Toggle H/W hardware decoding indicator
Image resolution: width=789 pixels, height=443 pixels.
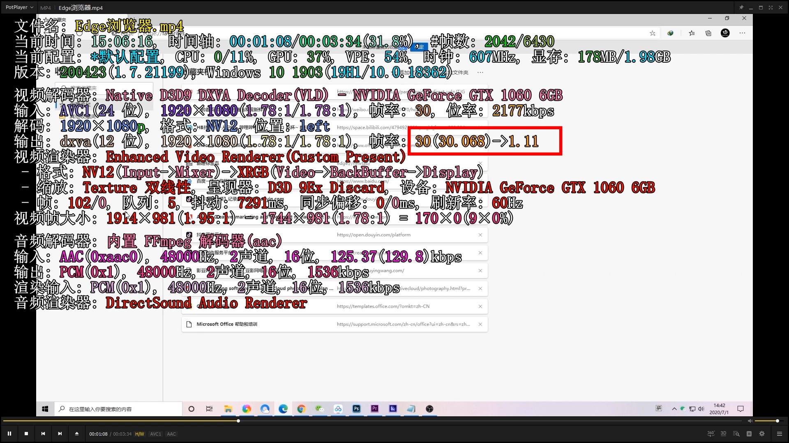(x=140, y=434)
